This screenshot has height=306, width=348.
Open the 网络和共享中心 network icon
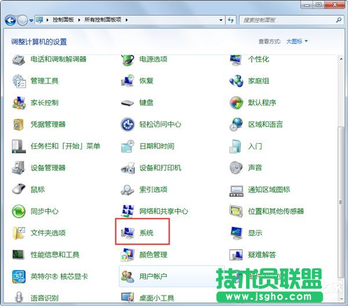[128, 211]
